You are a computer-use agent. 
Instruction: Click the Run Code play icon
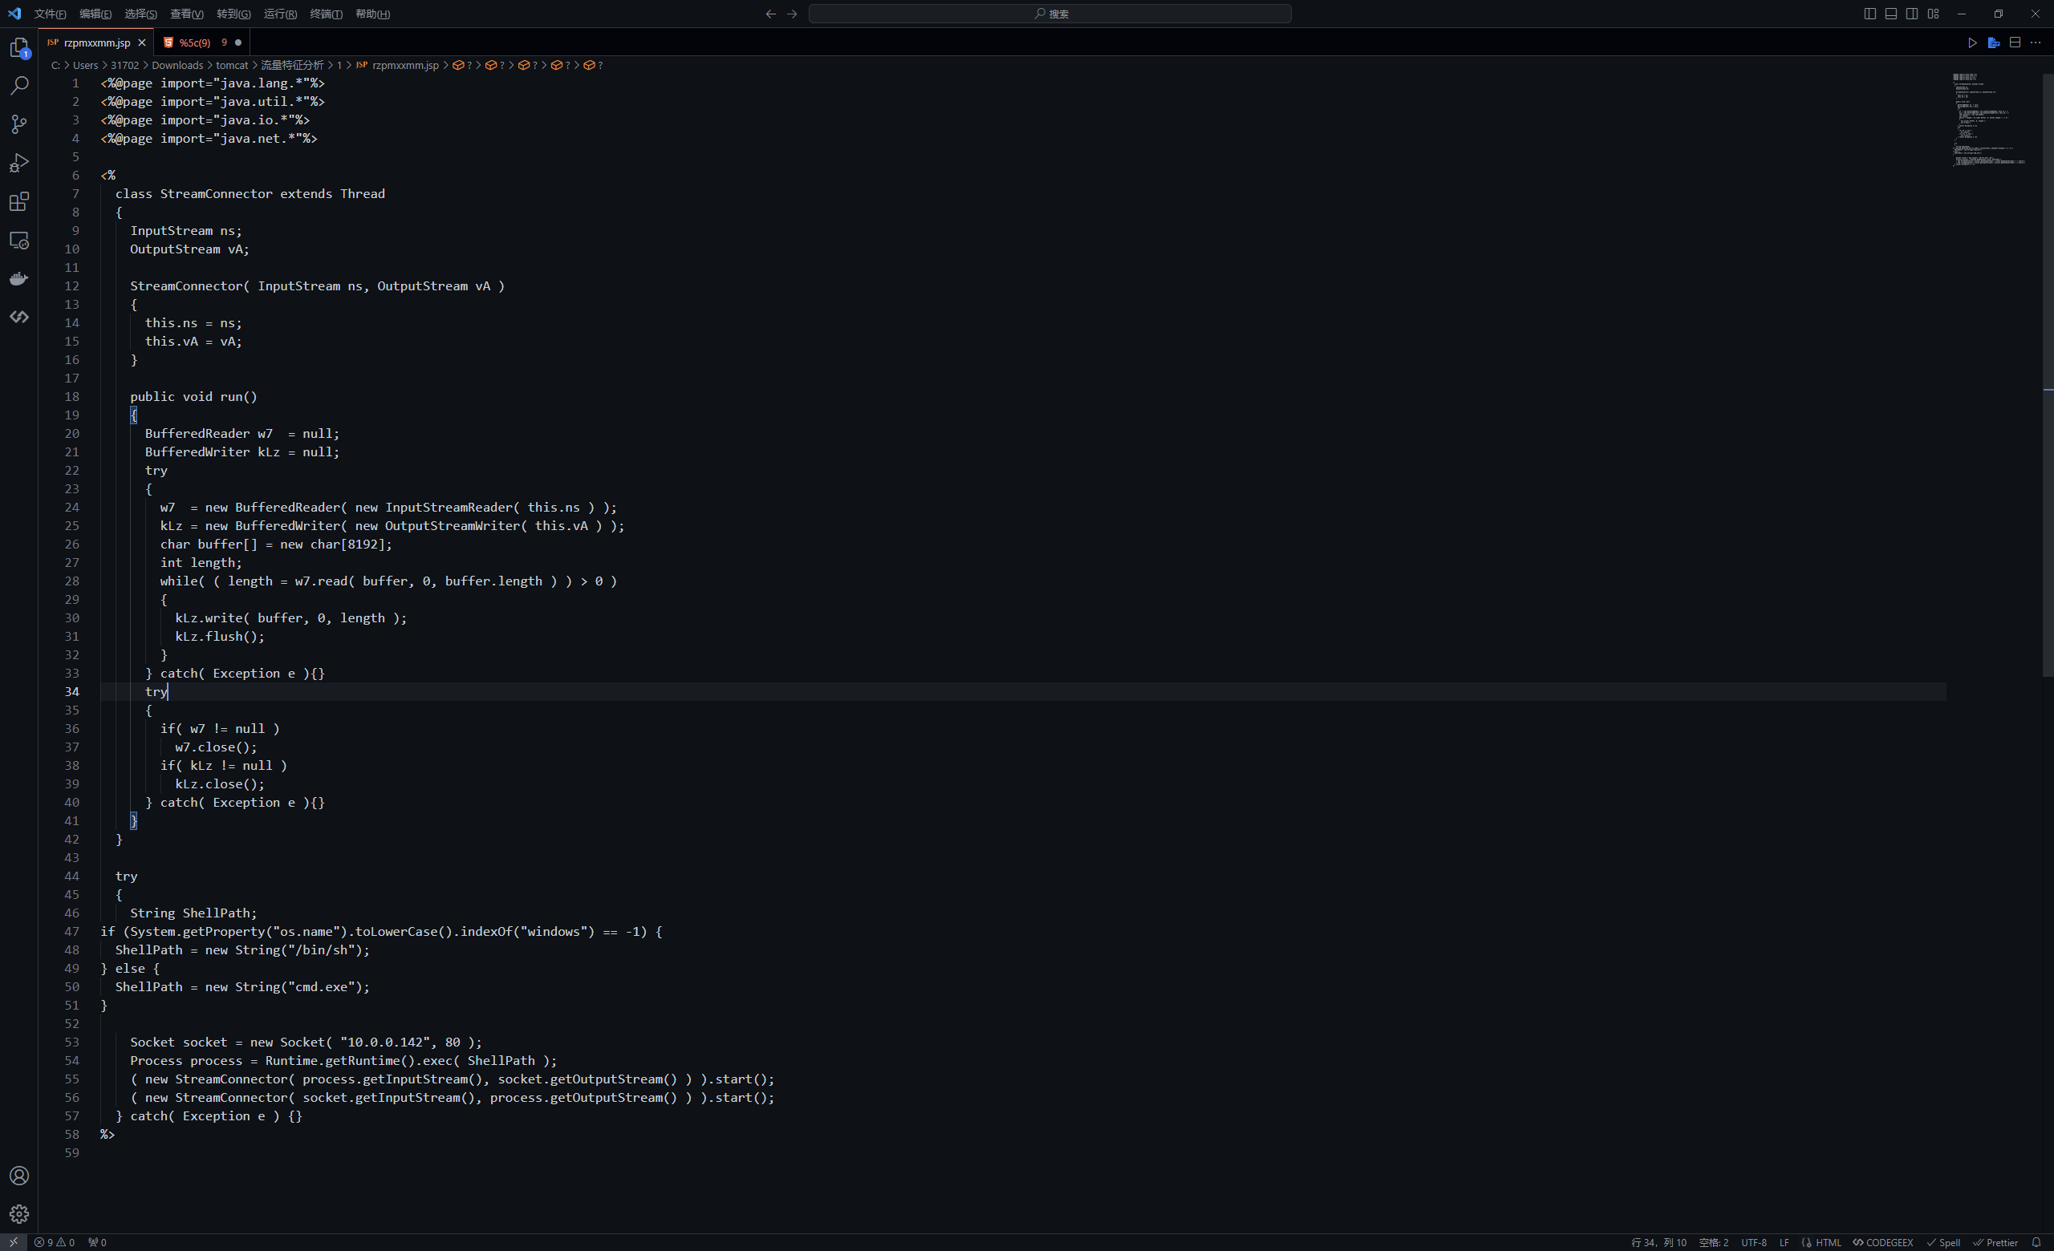tap(1972, 43)
